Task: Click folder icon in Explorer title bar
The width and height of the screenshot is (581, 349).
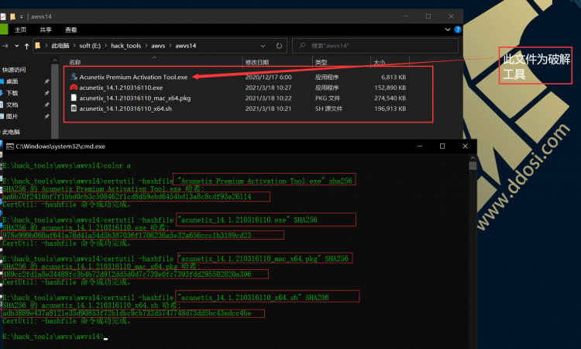Action: coord(12,17)
